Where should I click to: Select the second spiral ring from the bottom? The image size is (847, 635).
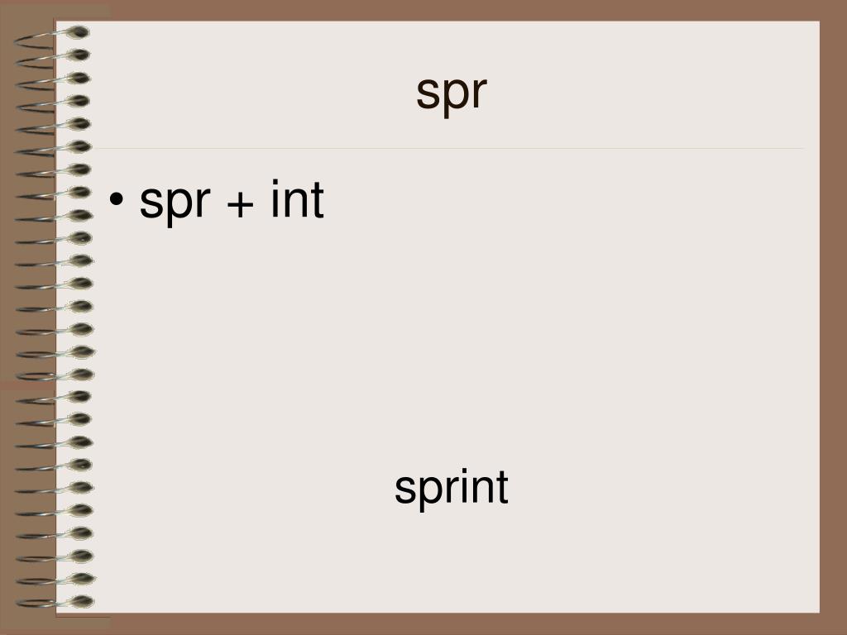[55, 580]
